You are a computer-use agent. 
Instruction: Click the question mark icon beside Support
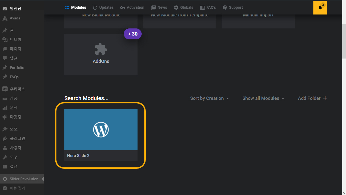[x=225, y=8]
